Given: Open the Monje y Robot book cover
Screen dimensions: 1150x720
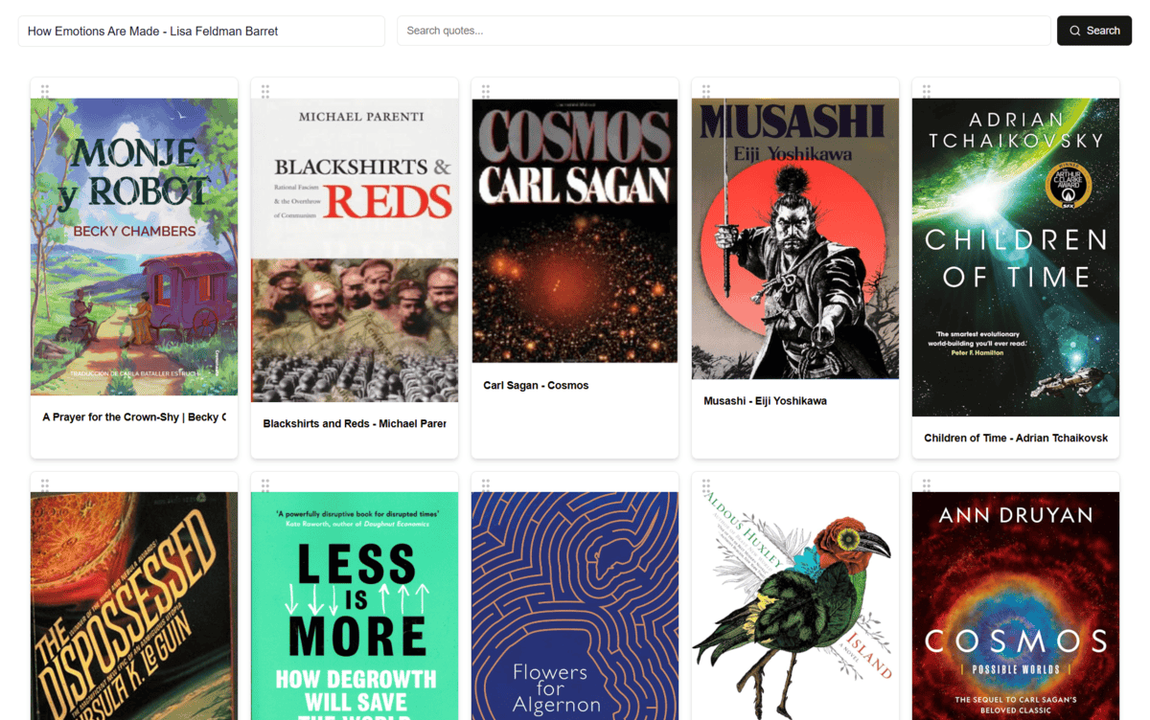Looking at the screenshot, I should pyautogui.click(x=134, y=247).
